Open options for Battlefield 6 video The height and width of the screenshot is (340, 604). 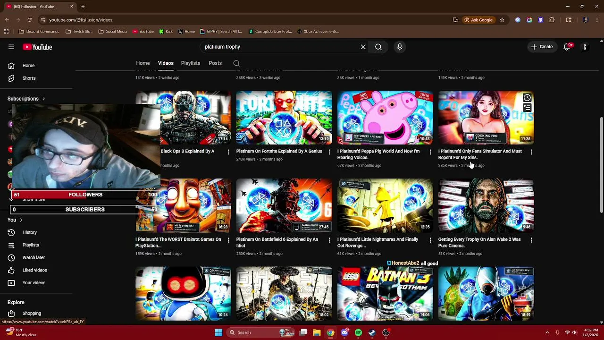click(x=329, y=240)
